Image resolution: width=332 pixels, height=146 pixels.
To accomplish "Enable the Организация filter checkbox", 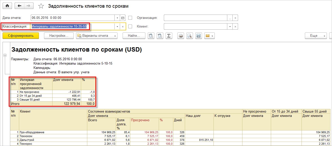I will [130, 18].
